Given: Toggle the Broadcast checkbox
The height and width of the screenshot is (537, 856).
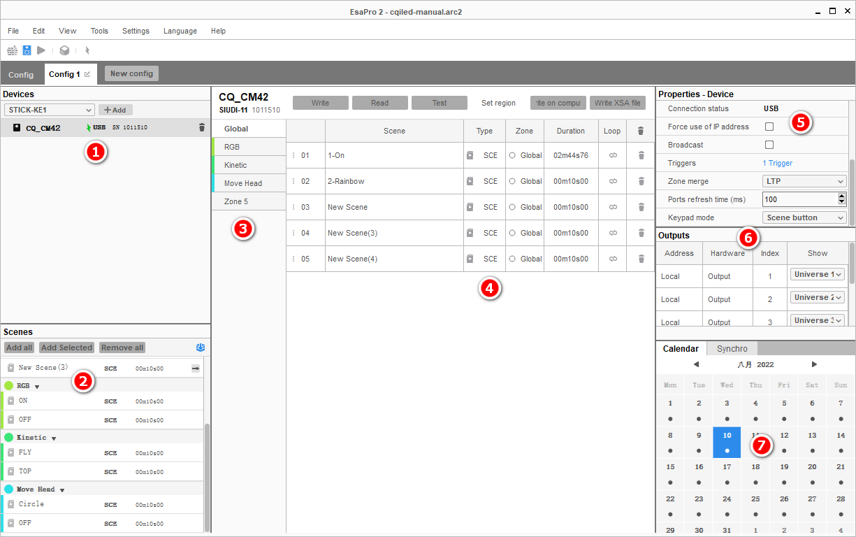Looking at the screenshot, I should click(769, 145).
